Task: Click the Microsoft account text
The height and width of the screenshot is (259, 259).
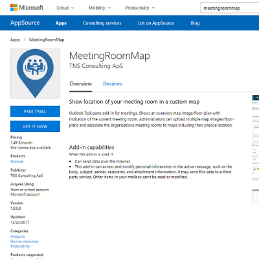Action: tap(25, 194)
